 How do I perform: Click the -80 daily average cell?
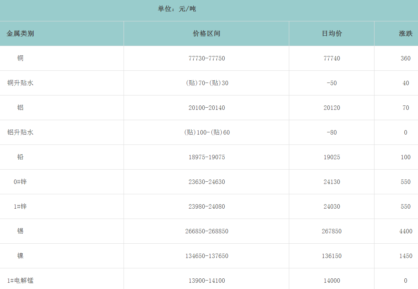[332, 132]
